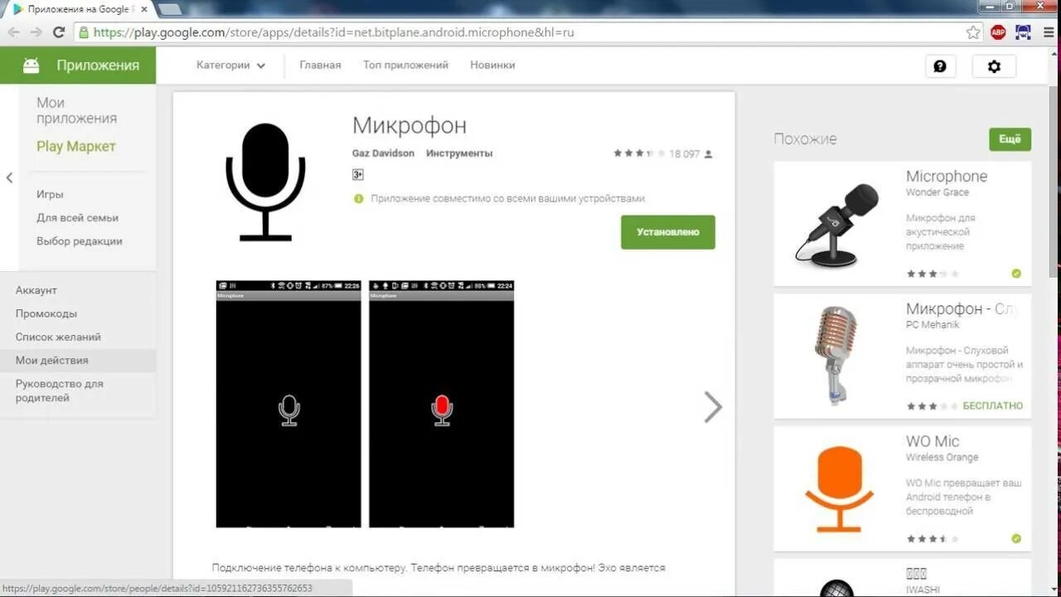Bookmark page with the star icon
The image size is (1061, 597).
click(x=973, y=32)
